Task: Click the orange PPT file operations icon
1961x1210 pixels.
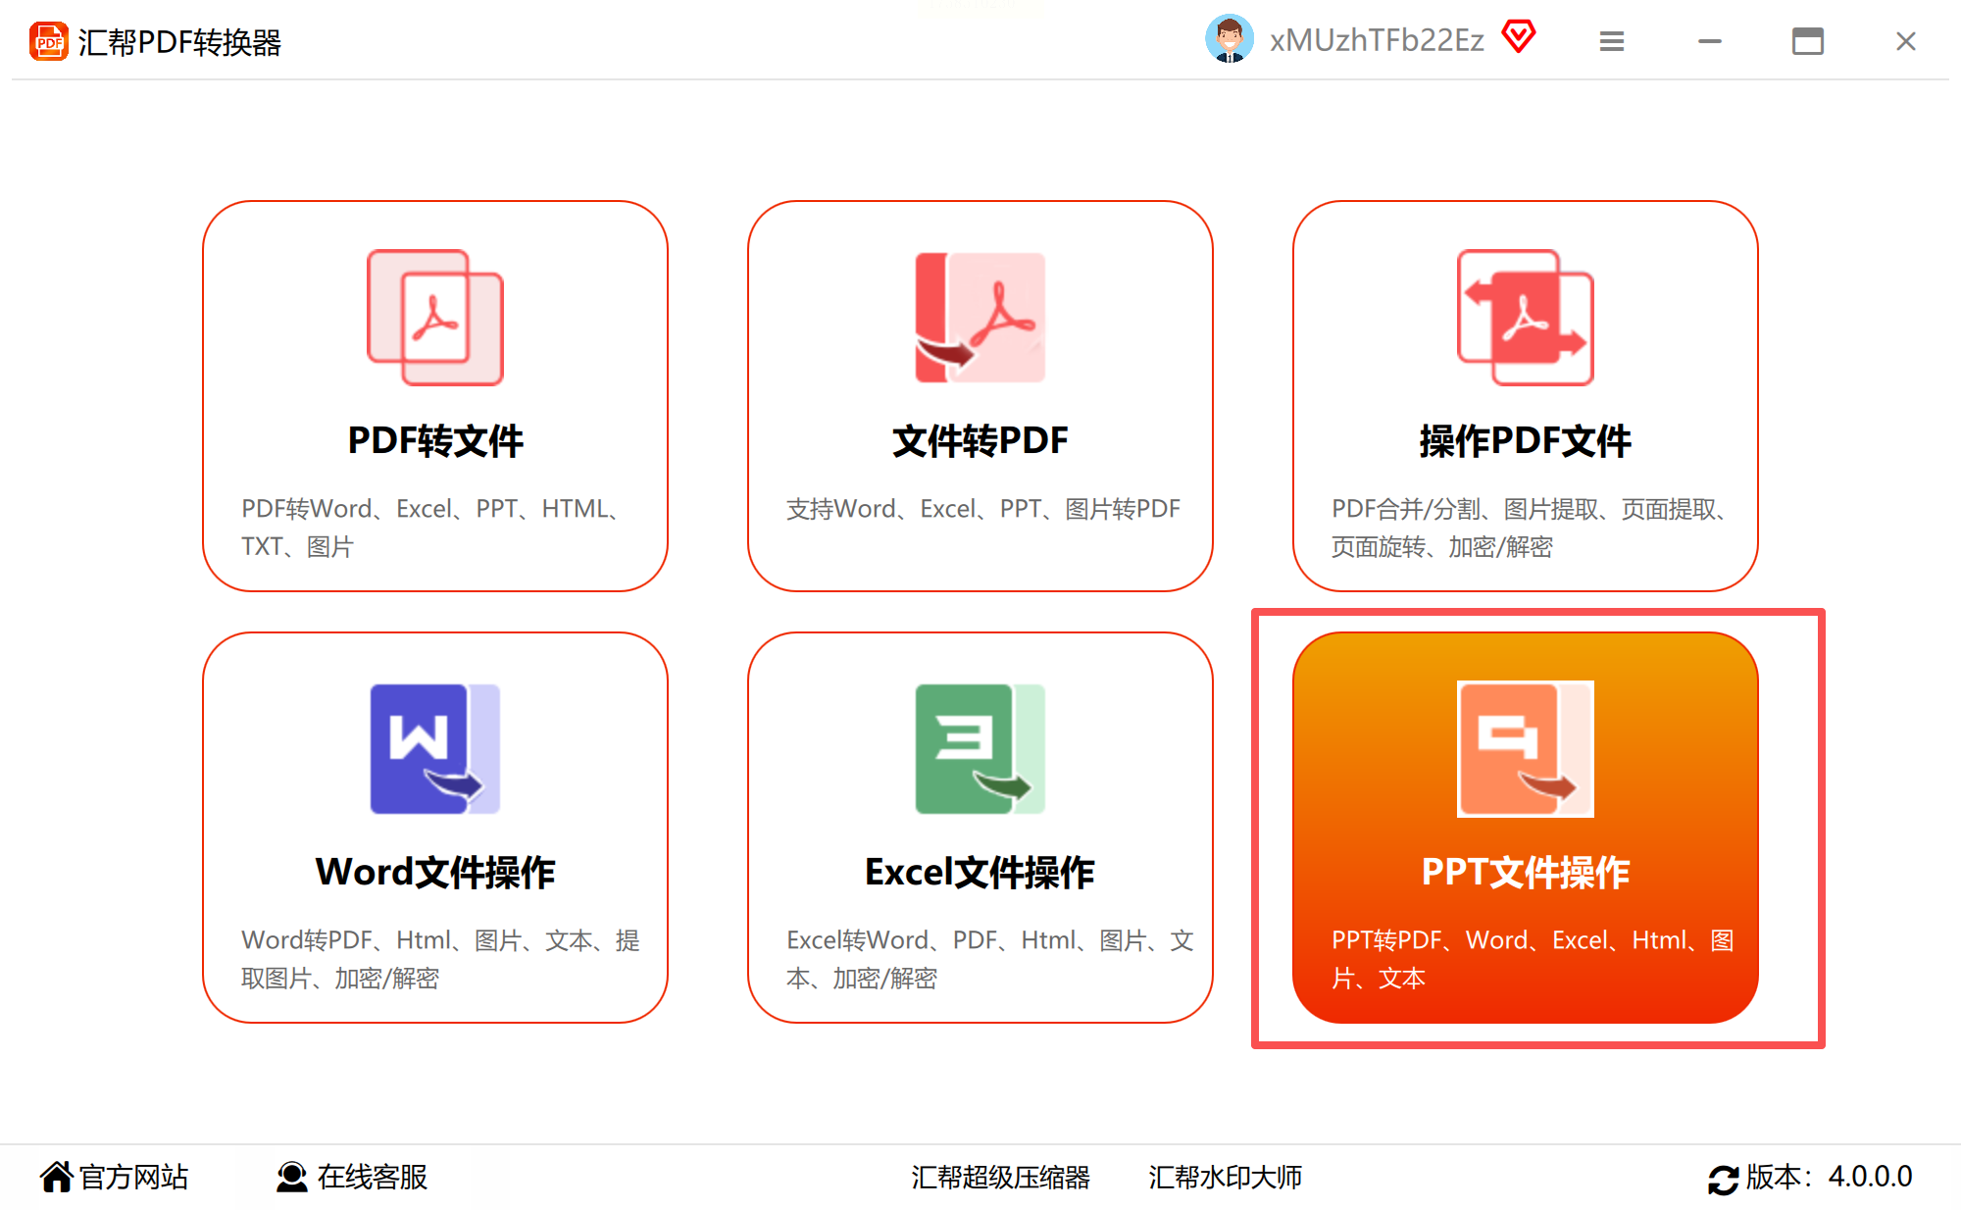Action: (x=1525, y=749)
